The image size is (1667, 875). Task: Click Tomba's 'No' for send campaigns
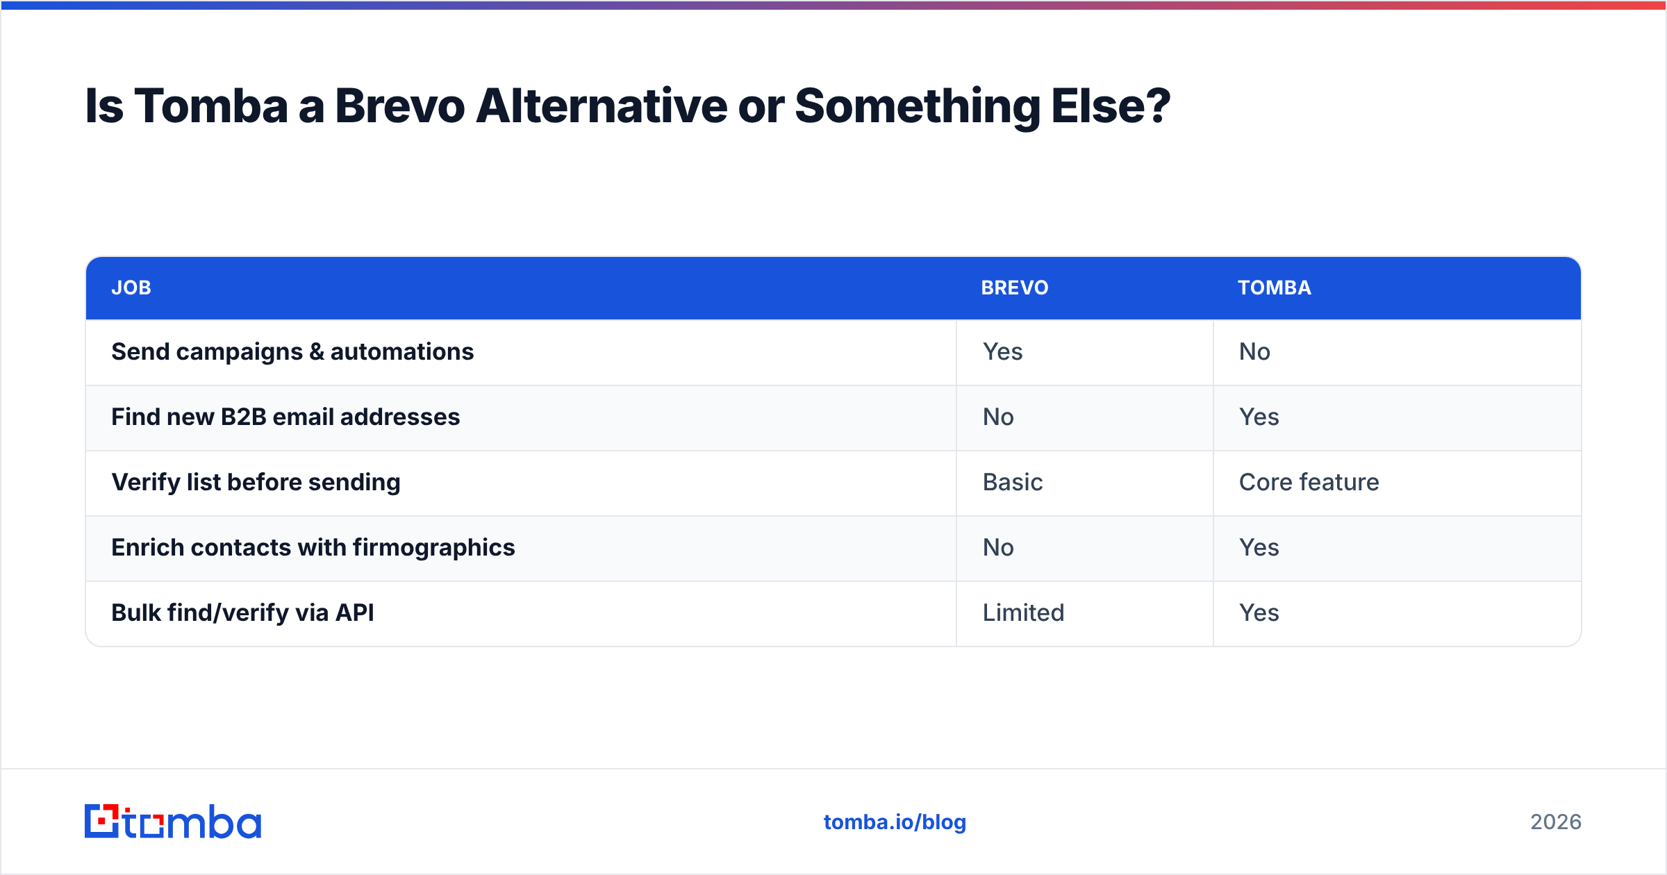[x=1254, y=352]
